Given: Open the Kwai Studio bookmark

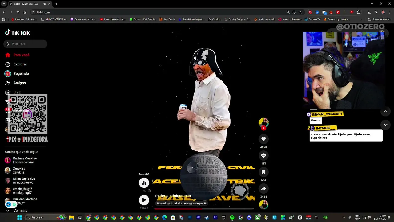Looking at the screenshot, I should point(167,19).
